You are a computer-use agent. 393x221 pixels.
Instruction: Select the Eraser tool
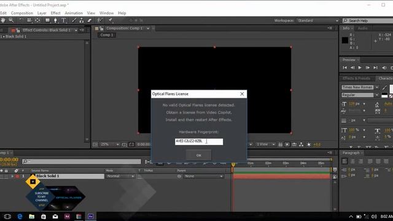tap(90, 20)
